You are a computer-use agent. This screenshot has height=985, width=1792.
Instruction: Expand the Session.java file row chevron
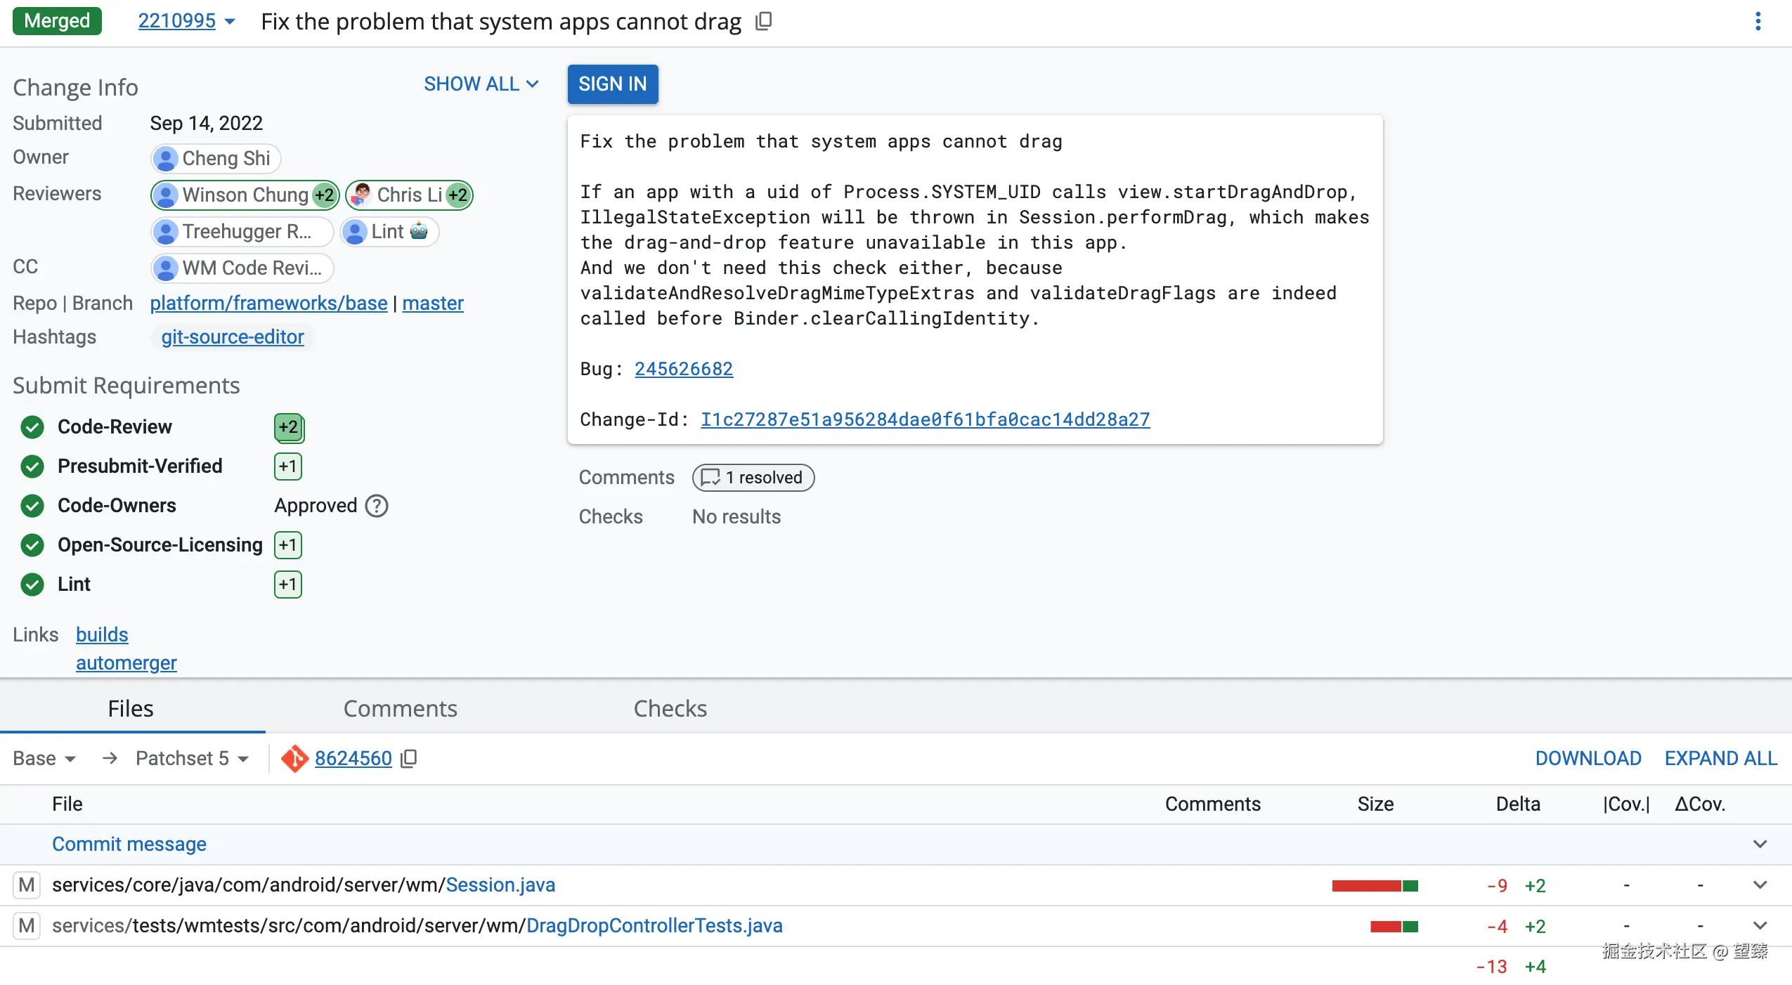point(1760,885)
